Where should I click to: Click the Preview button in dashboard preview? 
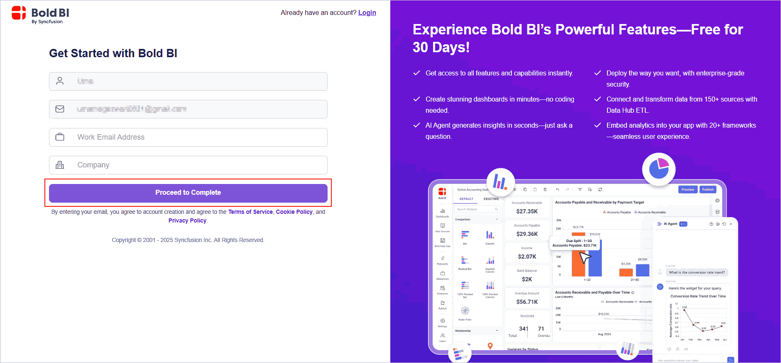[688, 189]
